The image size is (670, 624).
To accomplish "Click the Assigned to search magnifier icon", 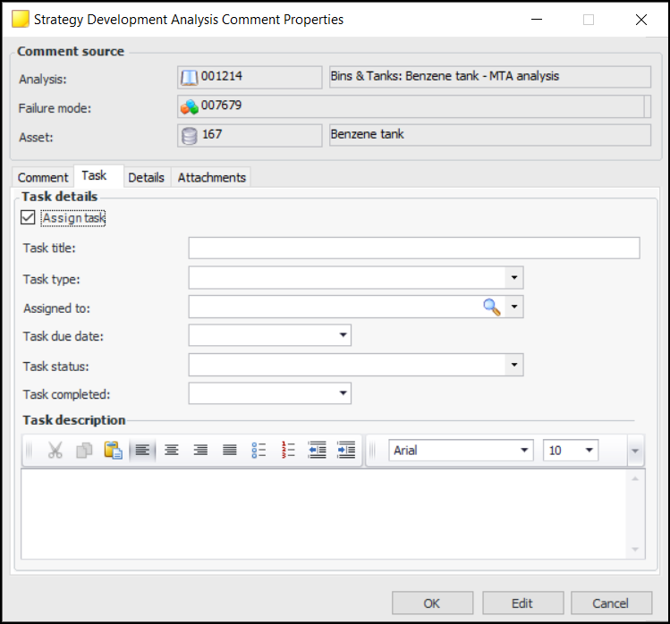I will (x=492, y=308).
